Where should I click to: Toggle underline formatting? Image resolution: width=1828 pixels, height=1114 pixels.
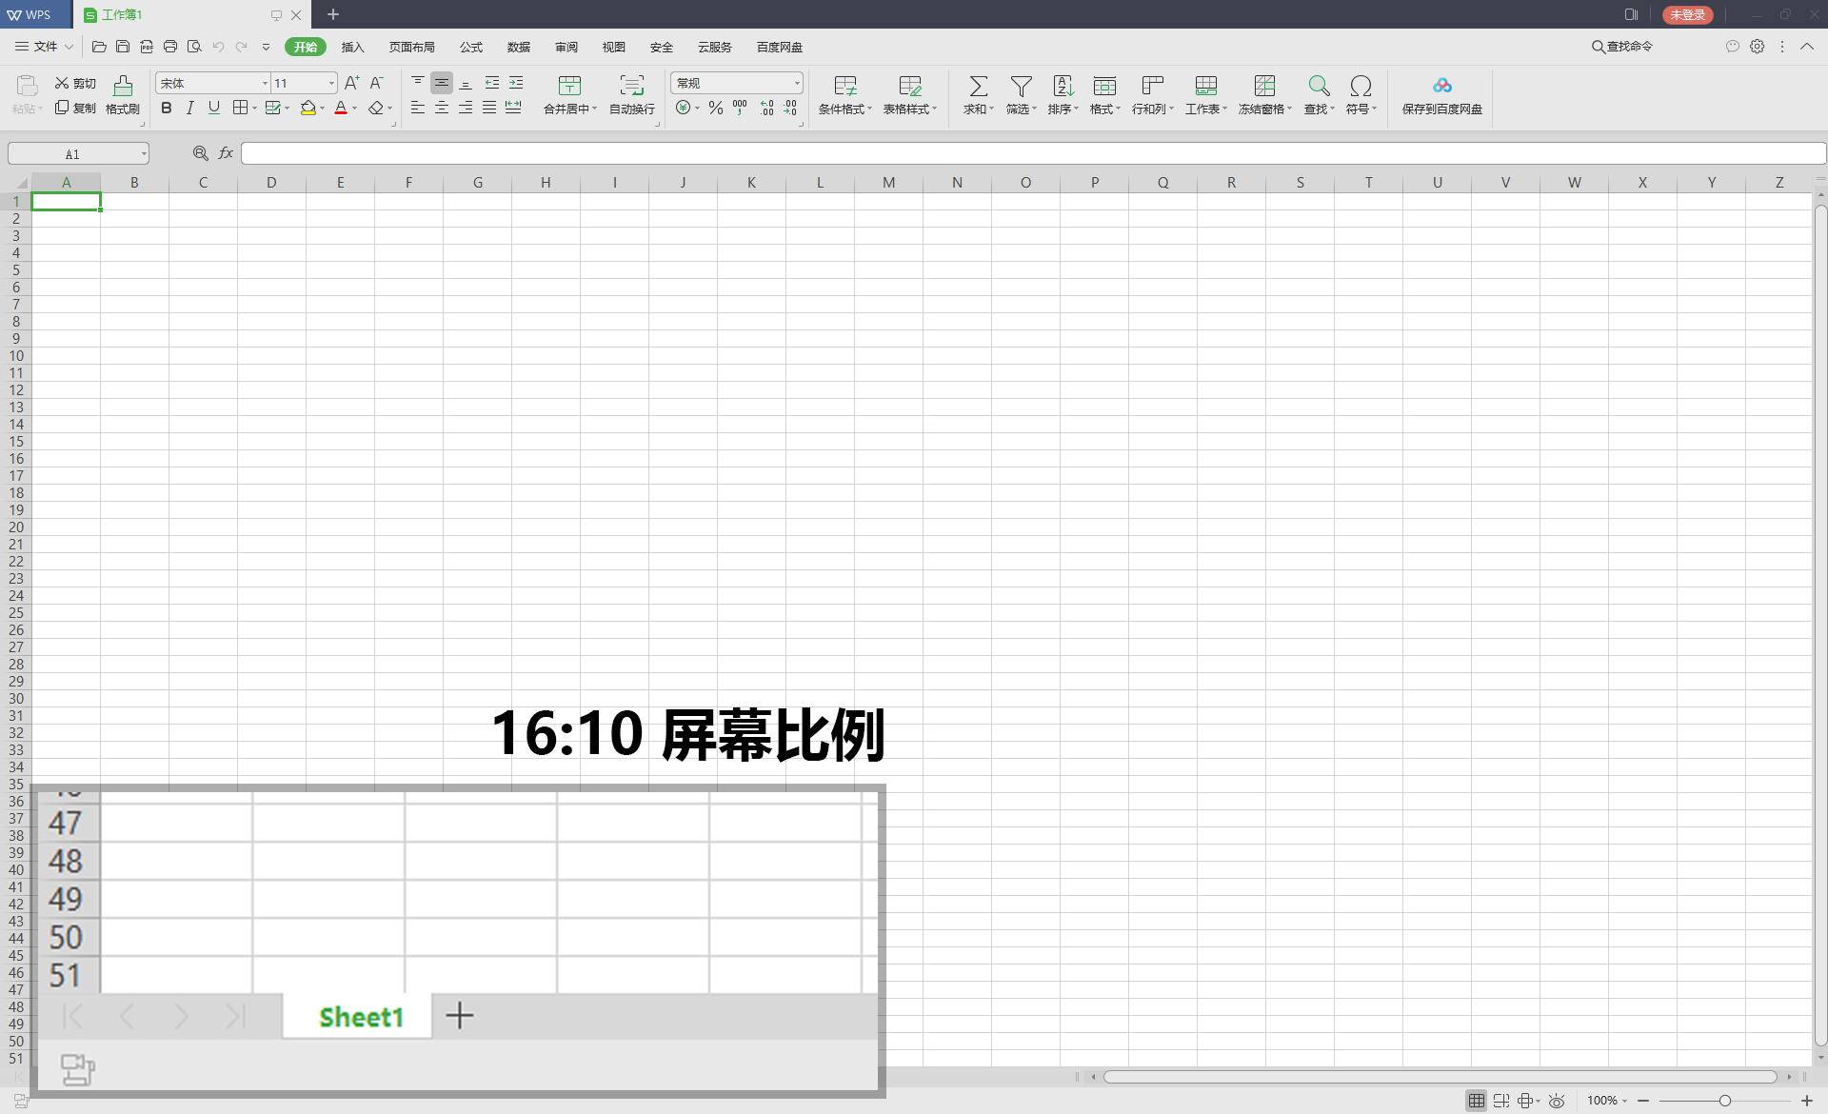click(213, 108)
